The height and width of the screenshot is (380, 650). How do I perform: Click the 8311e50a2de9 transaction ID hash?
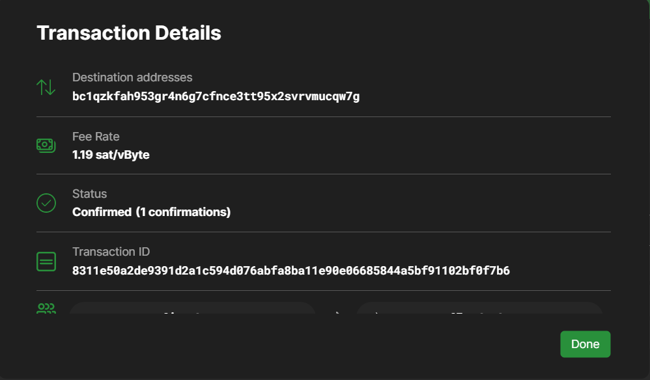pos(291,270)
